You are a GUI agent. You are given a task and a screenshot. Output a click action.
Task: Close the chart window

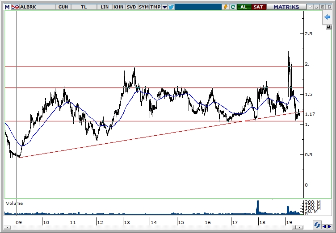(x=329, y=7)
